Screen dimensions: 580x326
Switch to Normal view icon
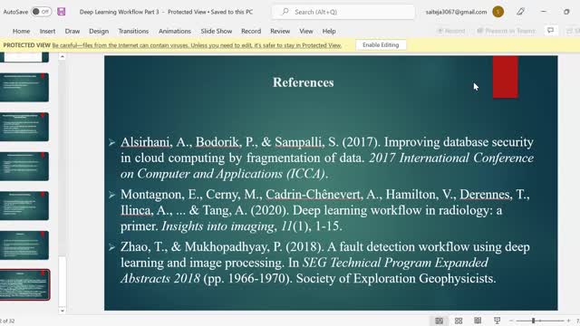tap(439, 321)
